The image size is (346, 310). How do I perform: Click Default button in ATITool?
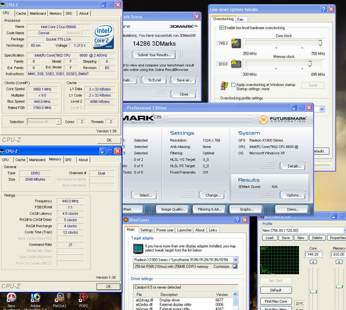click(276, 290)
